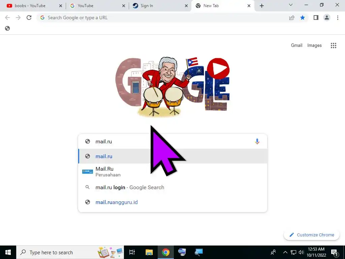Viewport: 345px width, 259px height.
Task: Close the YouTube Google tab
Action: [x=124, y=6]
